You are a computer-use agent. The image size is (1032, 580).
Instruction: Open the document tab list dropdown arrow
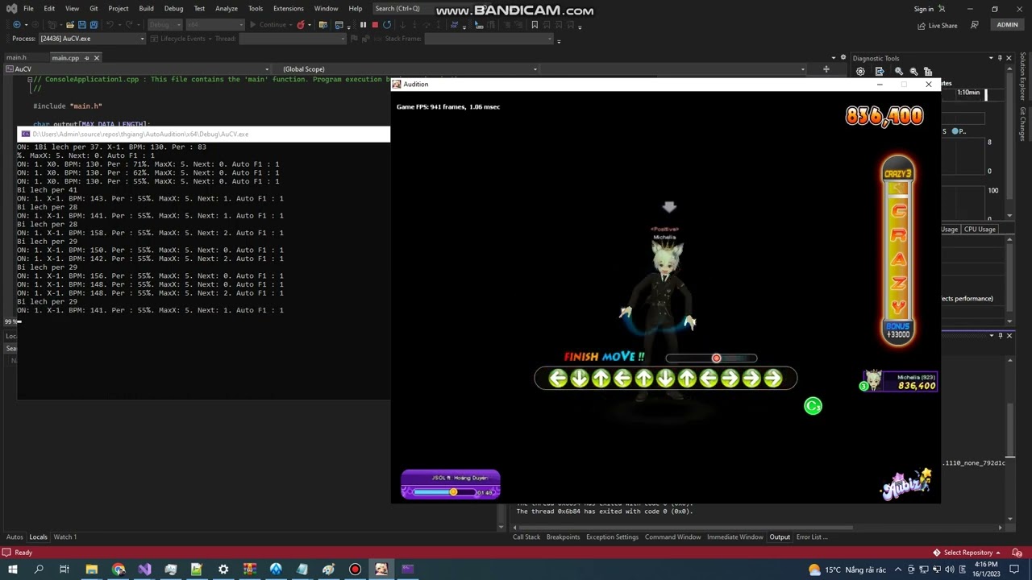coord(834,58)
